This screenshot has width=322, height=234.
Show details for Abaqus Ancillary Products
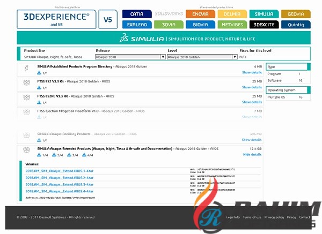point(252,140)
